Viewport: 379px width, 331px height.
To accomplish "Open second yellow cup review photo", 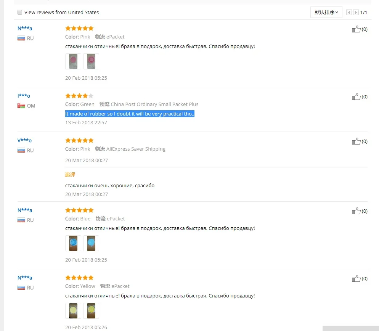I will [91, 311].
